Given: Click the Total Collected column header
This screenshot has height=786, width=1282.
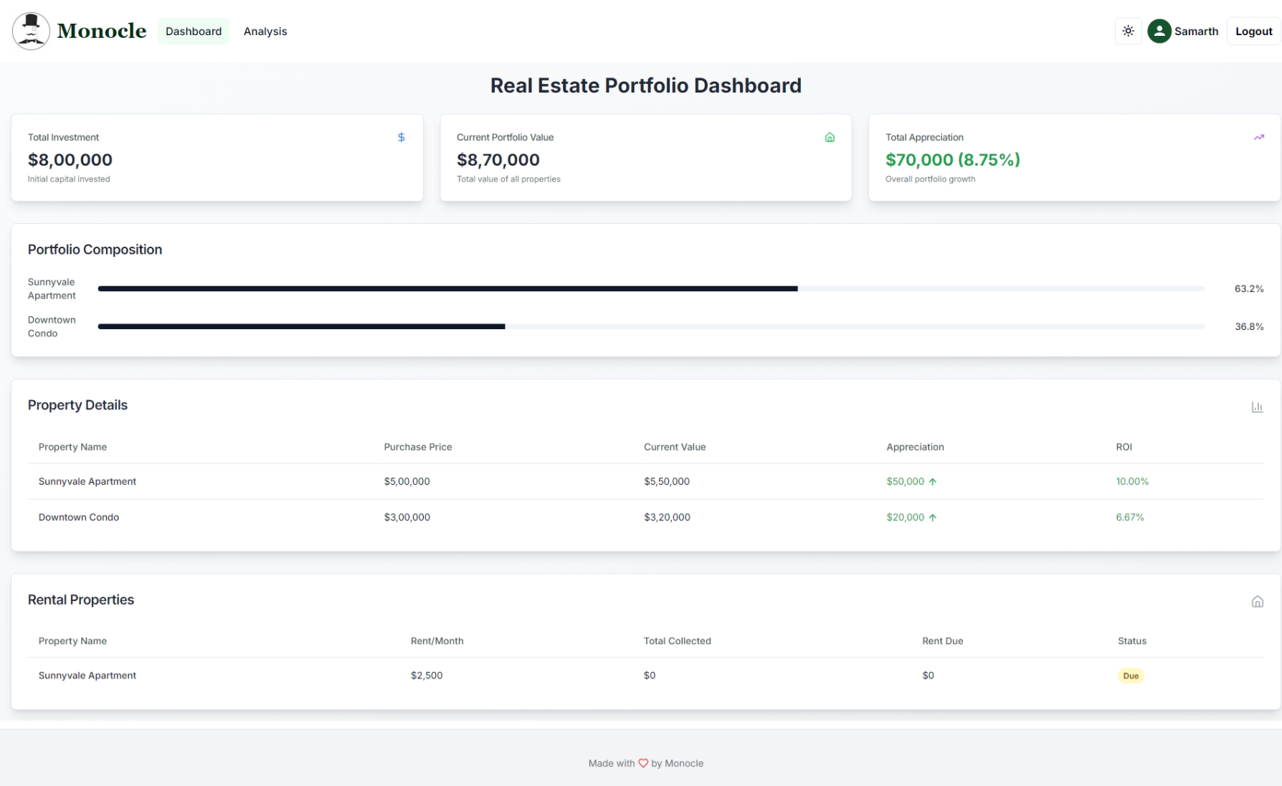Looking at the screenshot, I should [x=678, y=641].
